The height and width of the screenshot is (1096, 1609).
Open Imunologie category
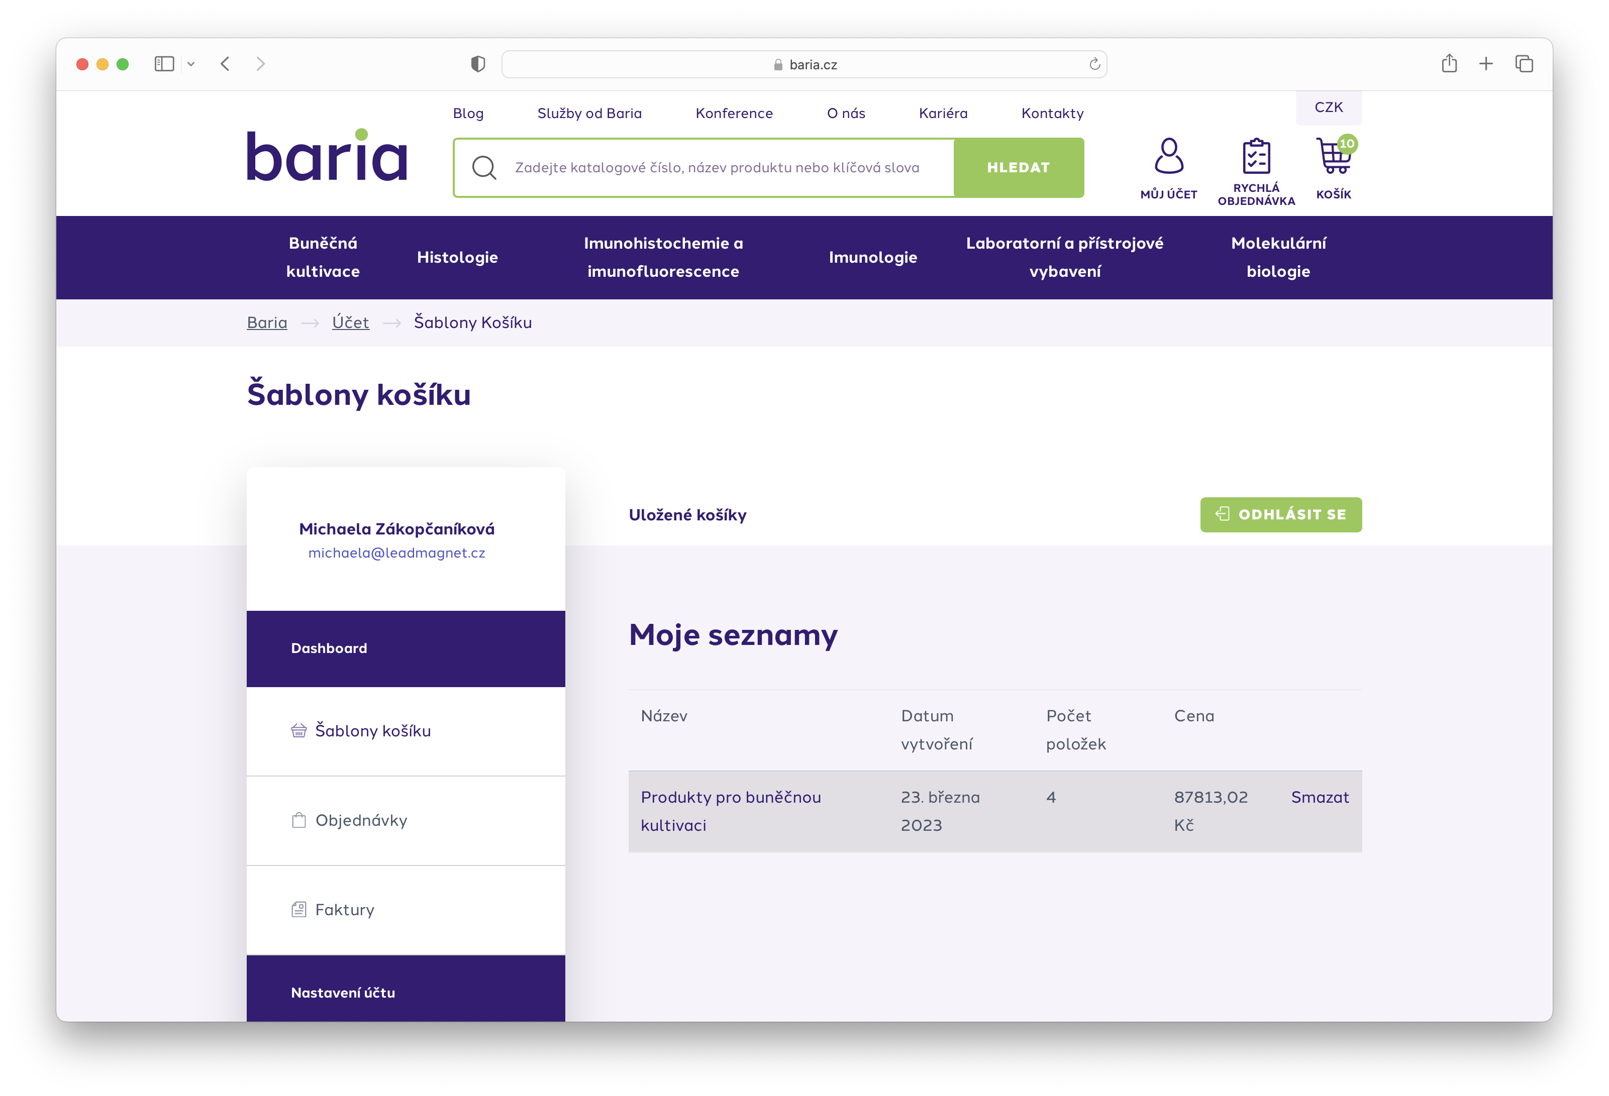[872, 257]
